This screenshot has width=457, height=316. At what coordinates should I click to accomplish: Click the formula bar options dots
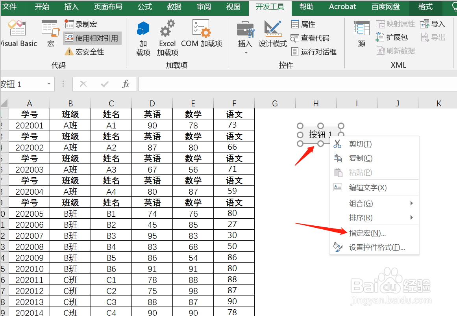(x=63, y=84)
